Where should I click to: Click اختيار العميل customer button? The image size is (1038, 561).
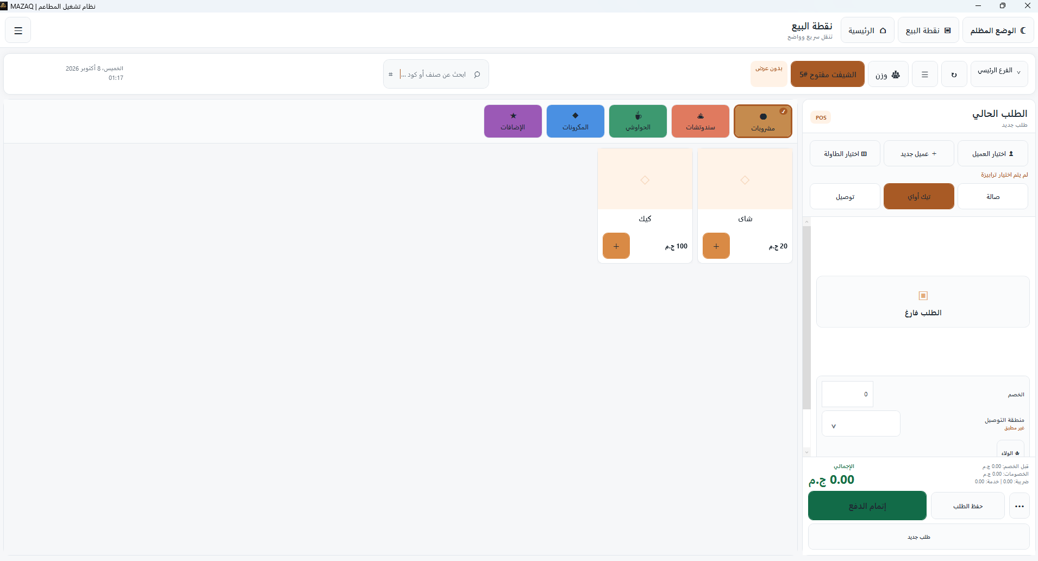coord(992,153)
